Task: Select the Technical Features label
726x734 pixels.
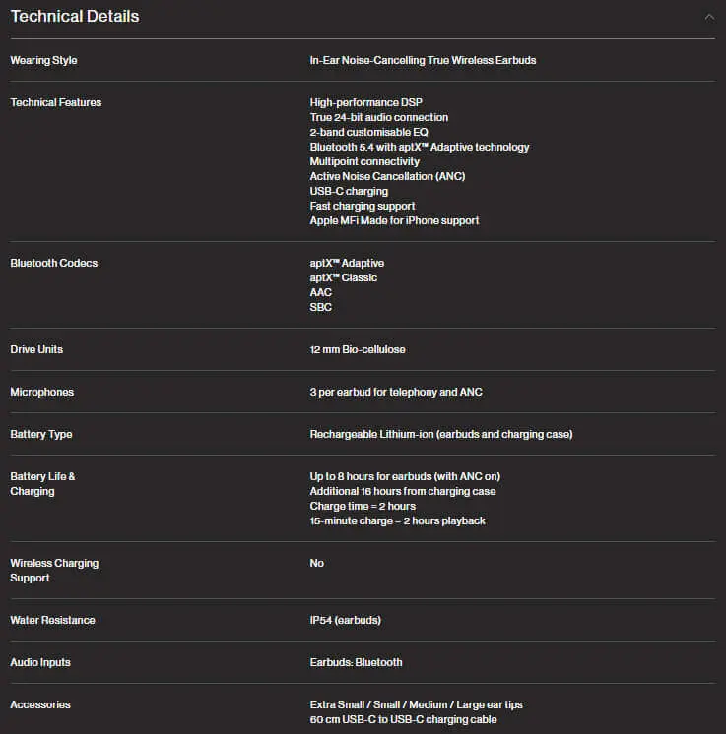Action: tap(56, 102)
